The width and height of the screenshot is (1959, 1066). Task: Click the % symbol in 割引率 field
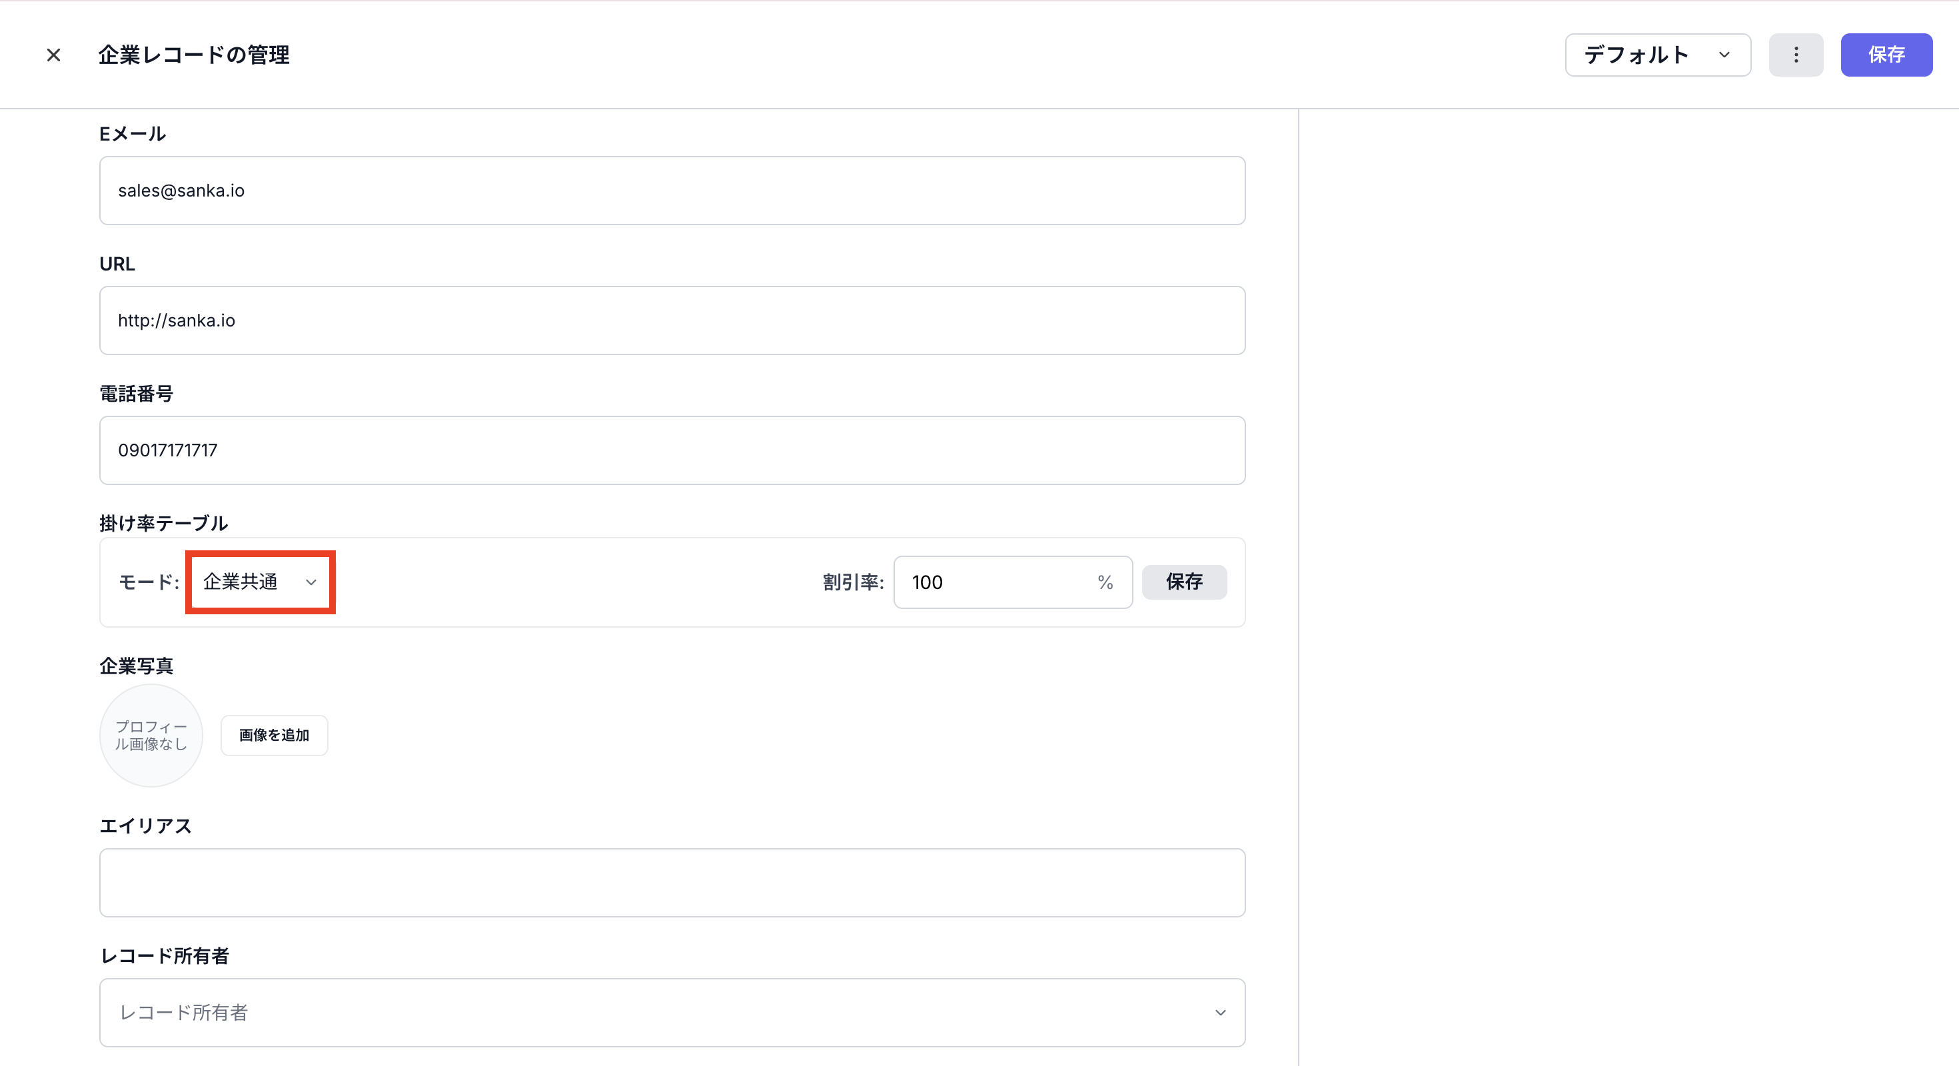tap(1105, 582)
